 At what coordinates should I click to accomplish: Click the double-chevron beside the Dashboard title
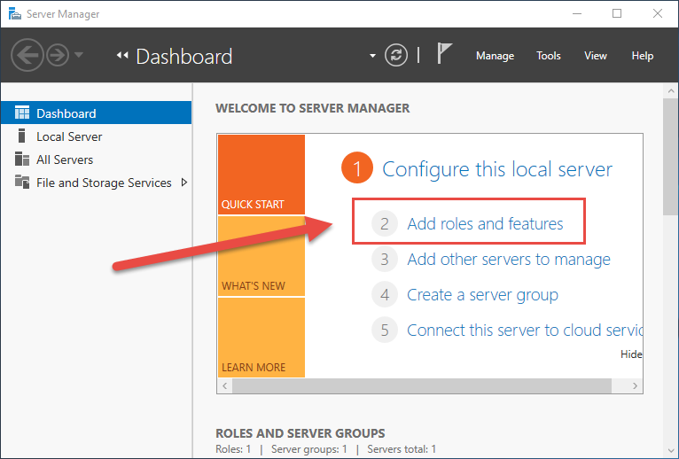tap(122, 55)
